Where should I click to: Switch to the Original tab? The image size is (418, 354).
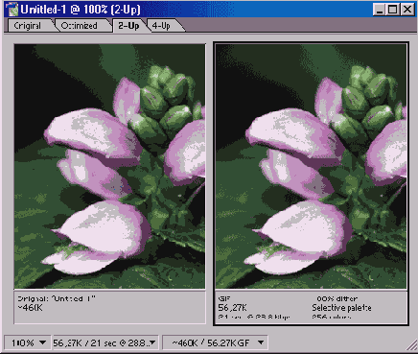(28, 26)
